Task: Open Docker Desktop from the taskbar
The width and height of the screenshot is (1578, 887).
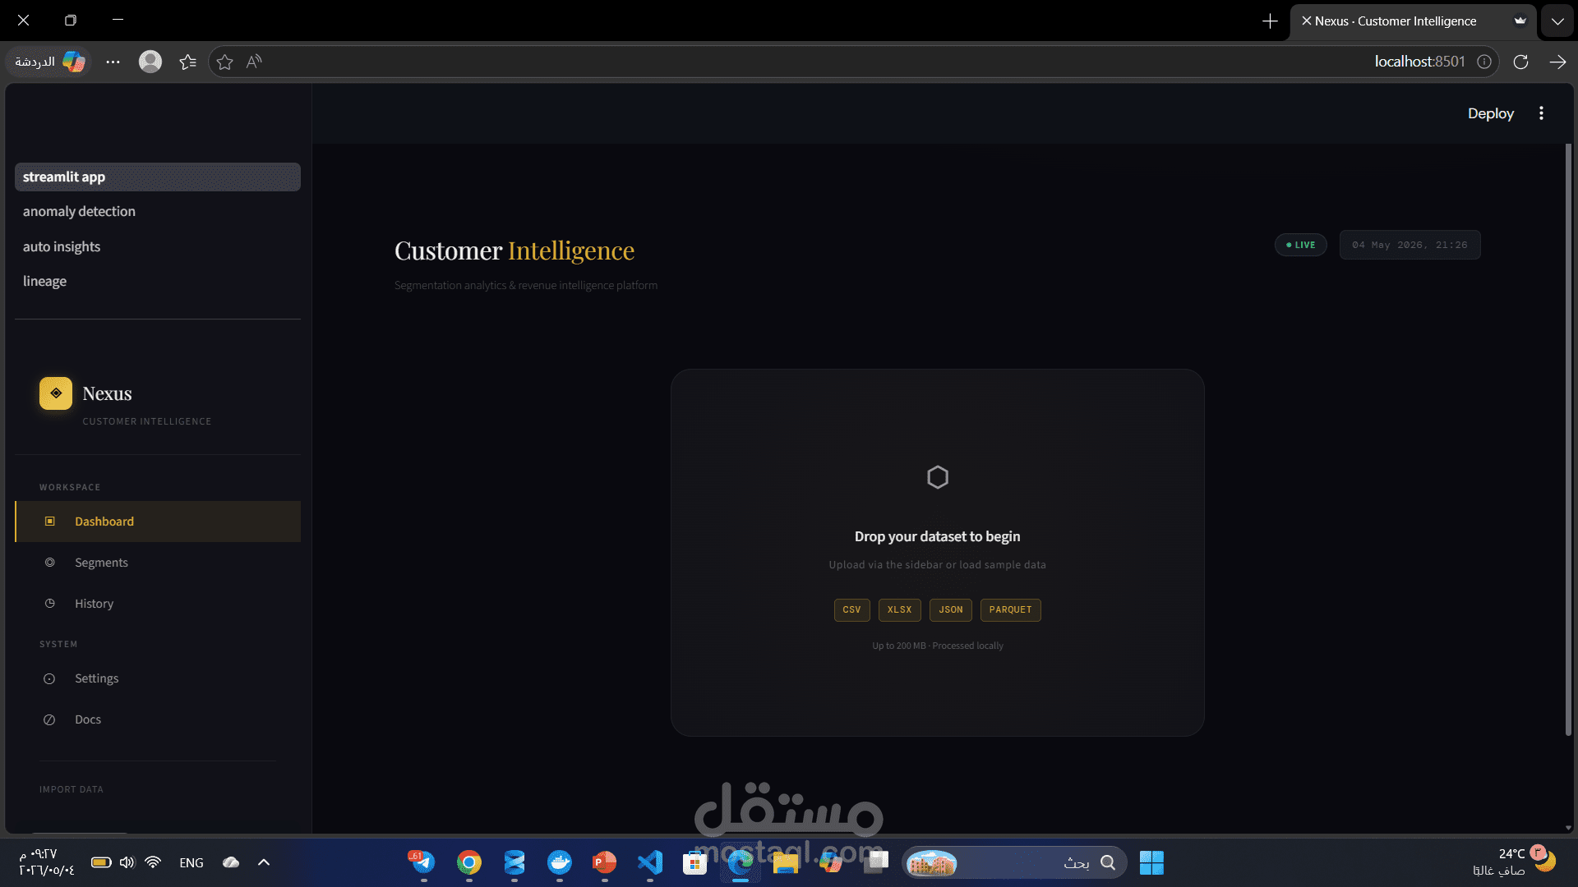Action: 560,862
